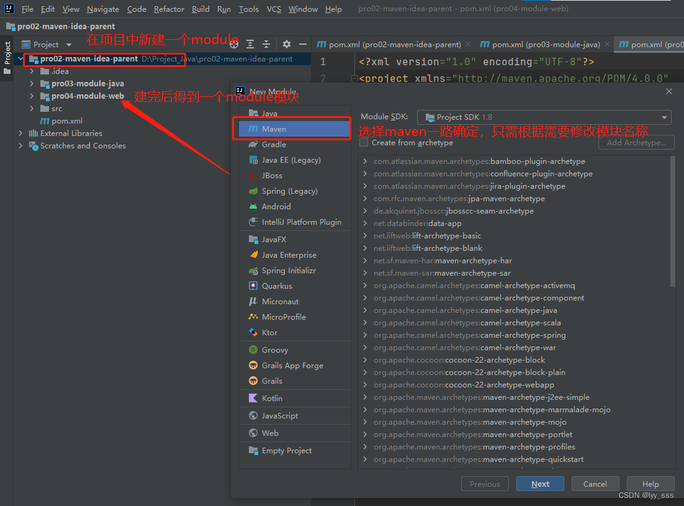Pick JavaScript module type
This screenshot has height=506, width=684.
coord(295,416)
